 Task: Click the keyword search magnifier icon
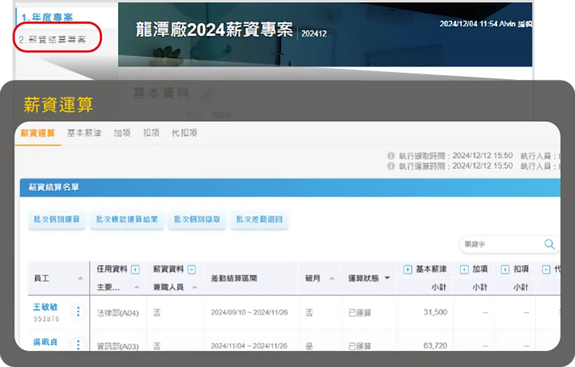(x=550, y=244)
